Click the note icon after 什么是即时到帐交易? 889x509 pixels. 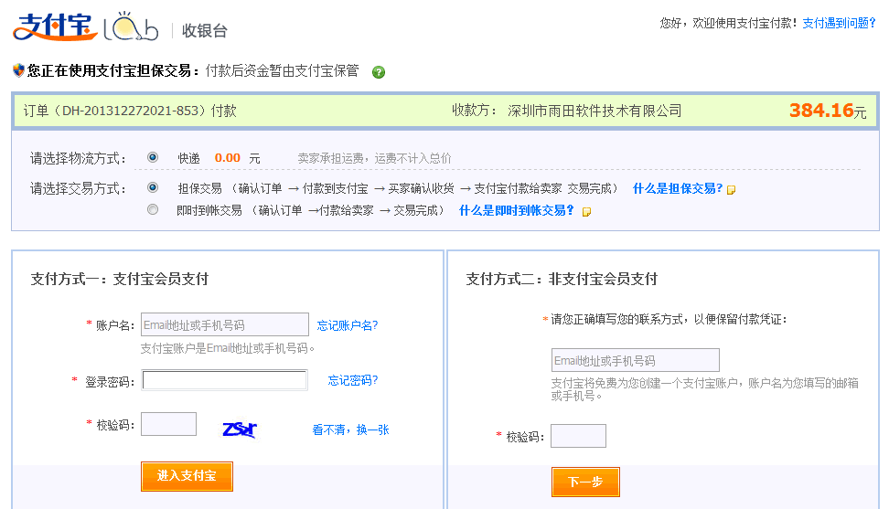click(587, 212)
